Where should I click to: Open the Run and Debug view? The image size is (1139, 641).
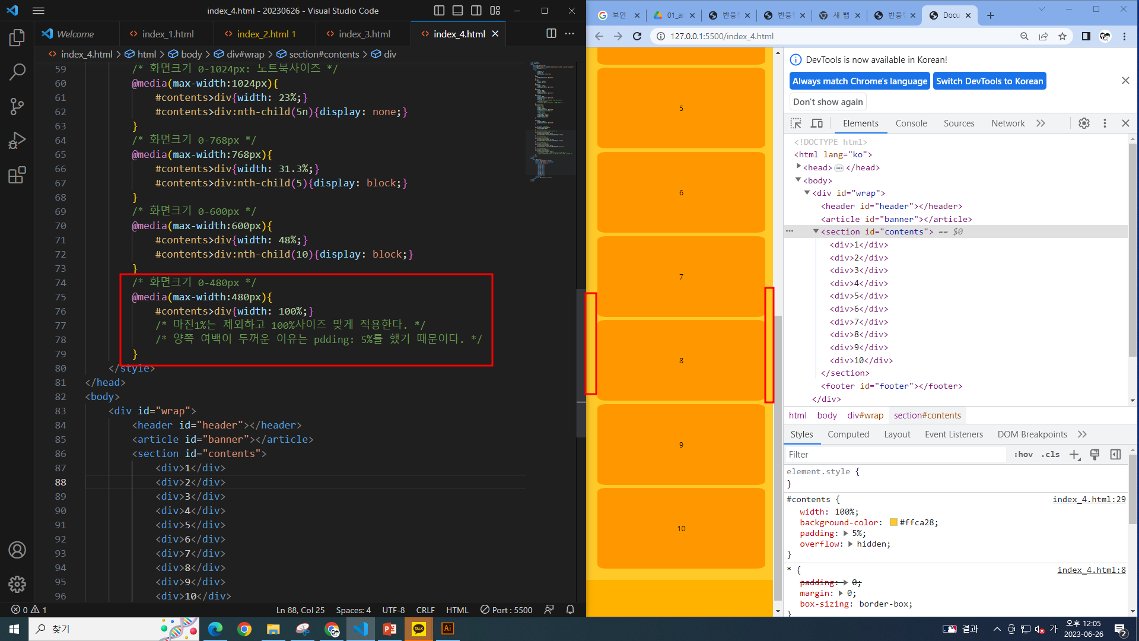click(17, 141)
